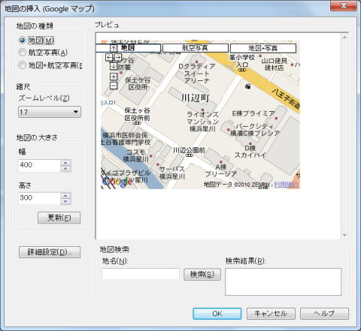Open the ヘルプ help button

click(324, 314)
